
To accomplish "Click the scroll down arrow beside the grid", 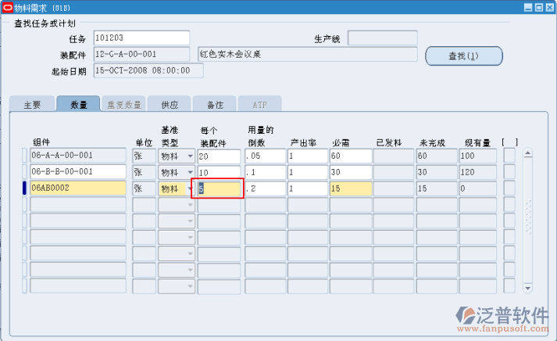I will [x=527, y=286].
